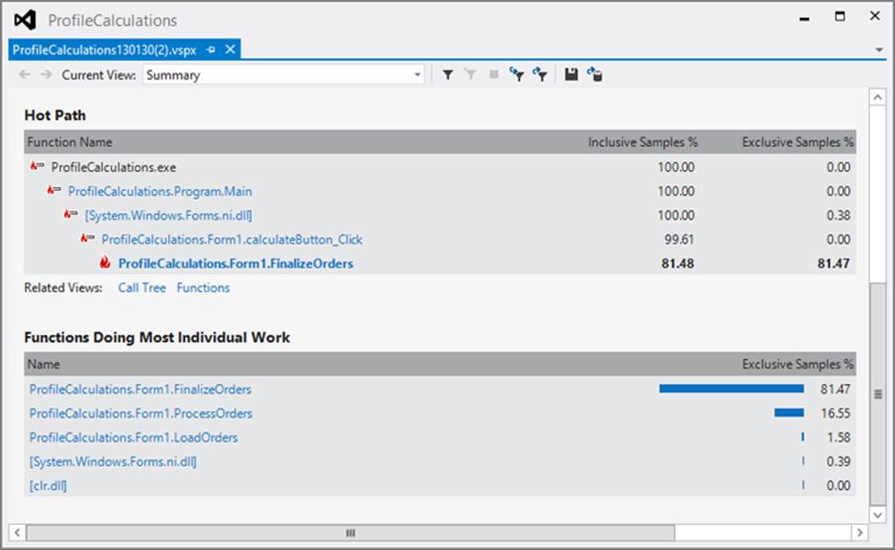
Task: Click Hot Path's Exclusive Samples % header
Action: (x=798, y=142)
